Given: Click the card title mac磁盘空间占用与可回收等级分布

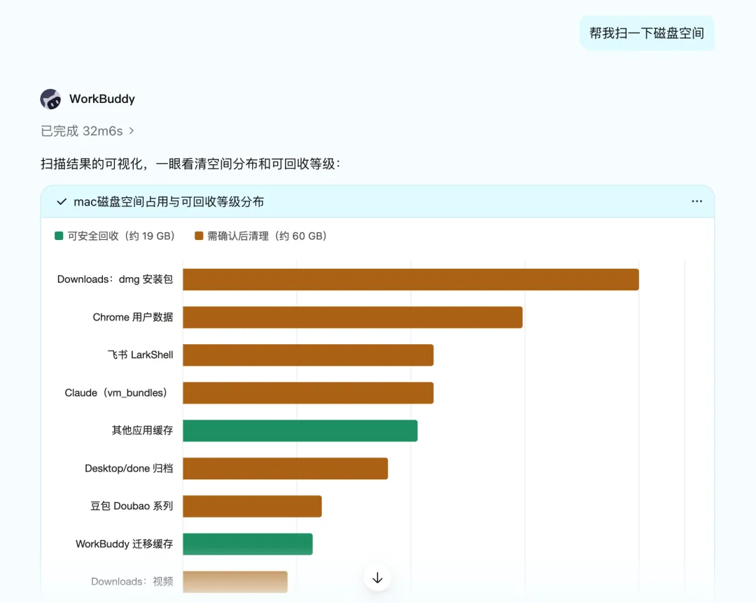Looking at the screenshot, I should 169,201.
